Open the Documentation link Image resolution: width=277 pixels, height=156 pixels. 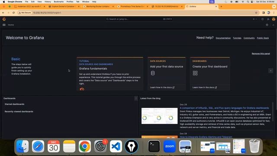[223, 38]
